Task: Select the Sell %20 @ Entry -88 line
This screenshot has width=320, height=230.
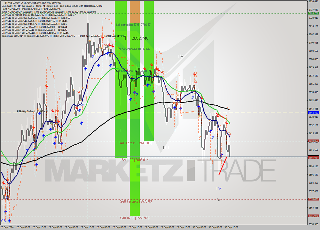Action: (x=35, y=33)
